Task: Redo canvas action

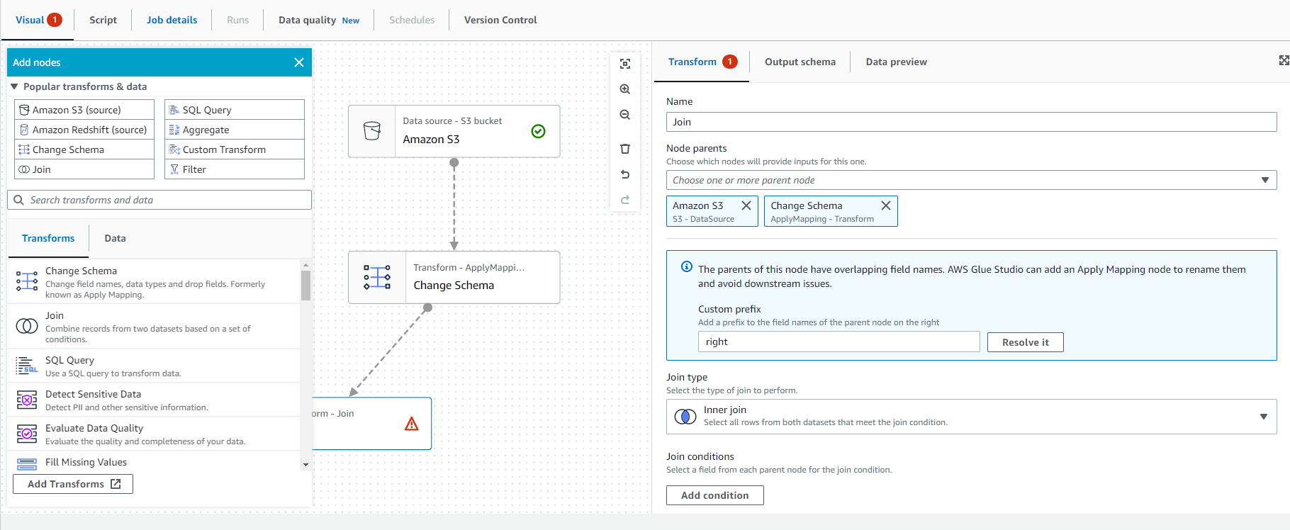Action: [x=625, y=200]
